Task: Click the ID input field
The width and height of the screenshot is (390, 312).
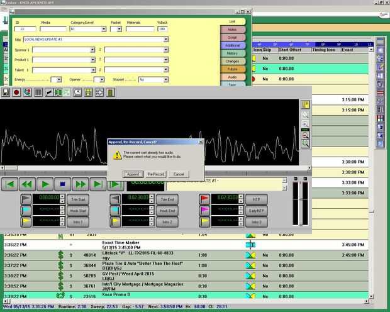Action: pos(25,29)
